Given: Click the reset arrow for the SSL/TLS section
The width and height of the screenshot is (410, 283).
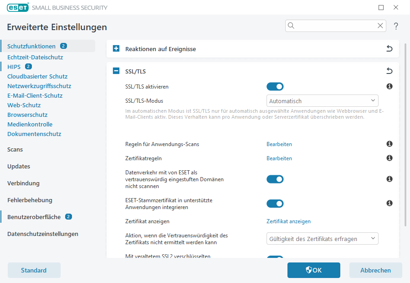Looking at the screenshot, I should click(x=389, y=71).
